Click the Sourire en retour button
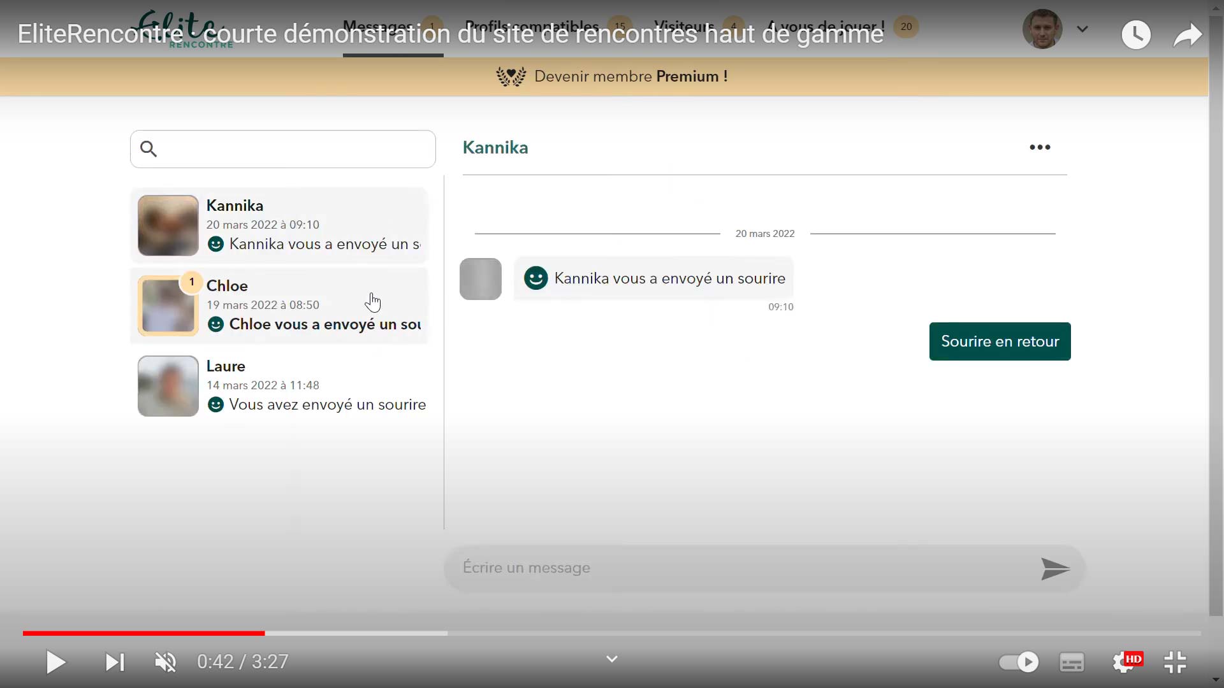 click(1000, 341)
